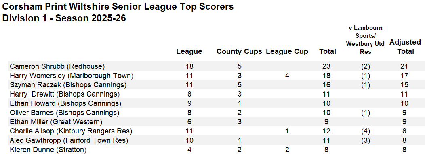Click Ethan Miller (Great Western) name
Viewport: 425px width, 154px height.
[x=56, y=122]
